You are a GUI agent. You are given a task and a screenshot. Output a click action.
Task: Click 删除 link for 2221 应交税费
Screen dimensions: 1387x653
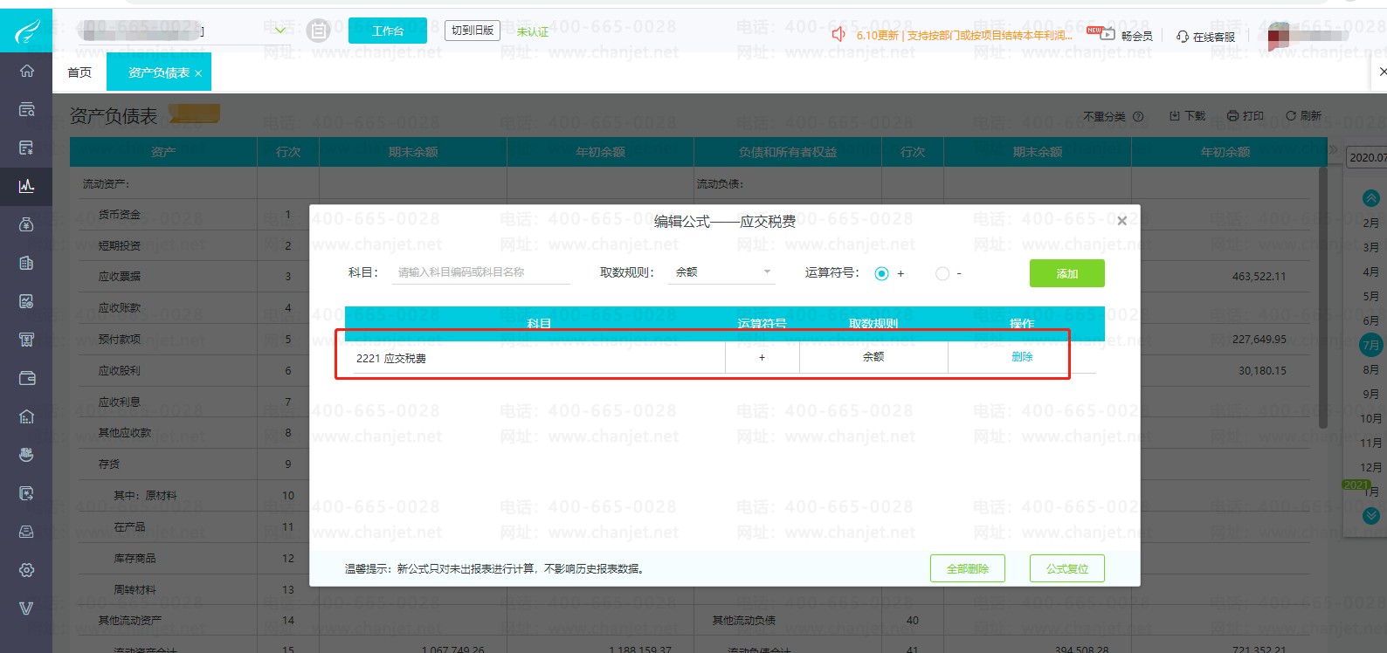tap(1022, 357)
